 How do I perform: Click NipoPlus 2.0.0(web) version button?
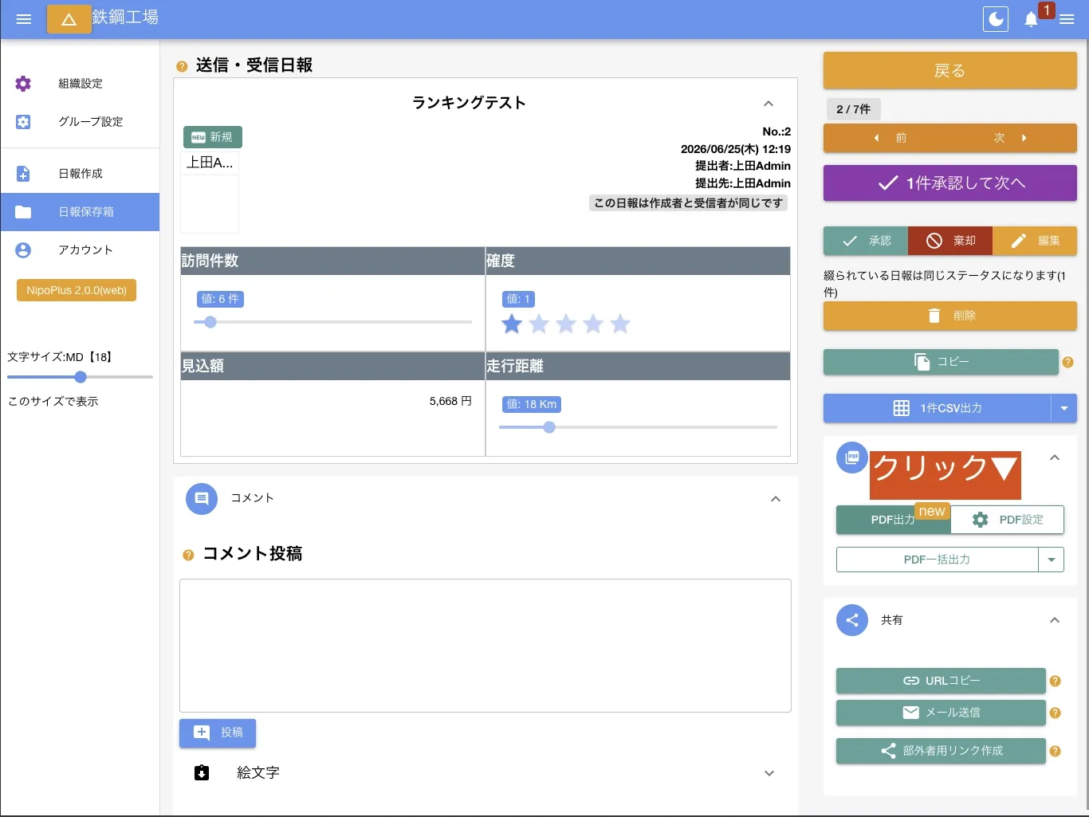click(x=77, y=290)
